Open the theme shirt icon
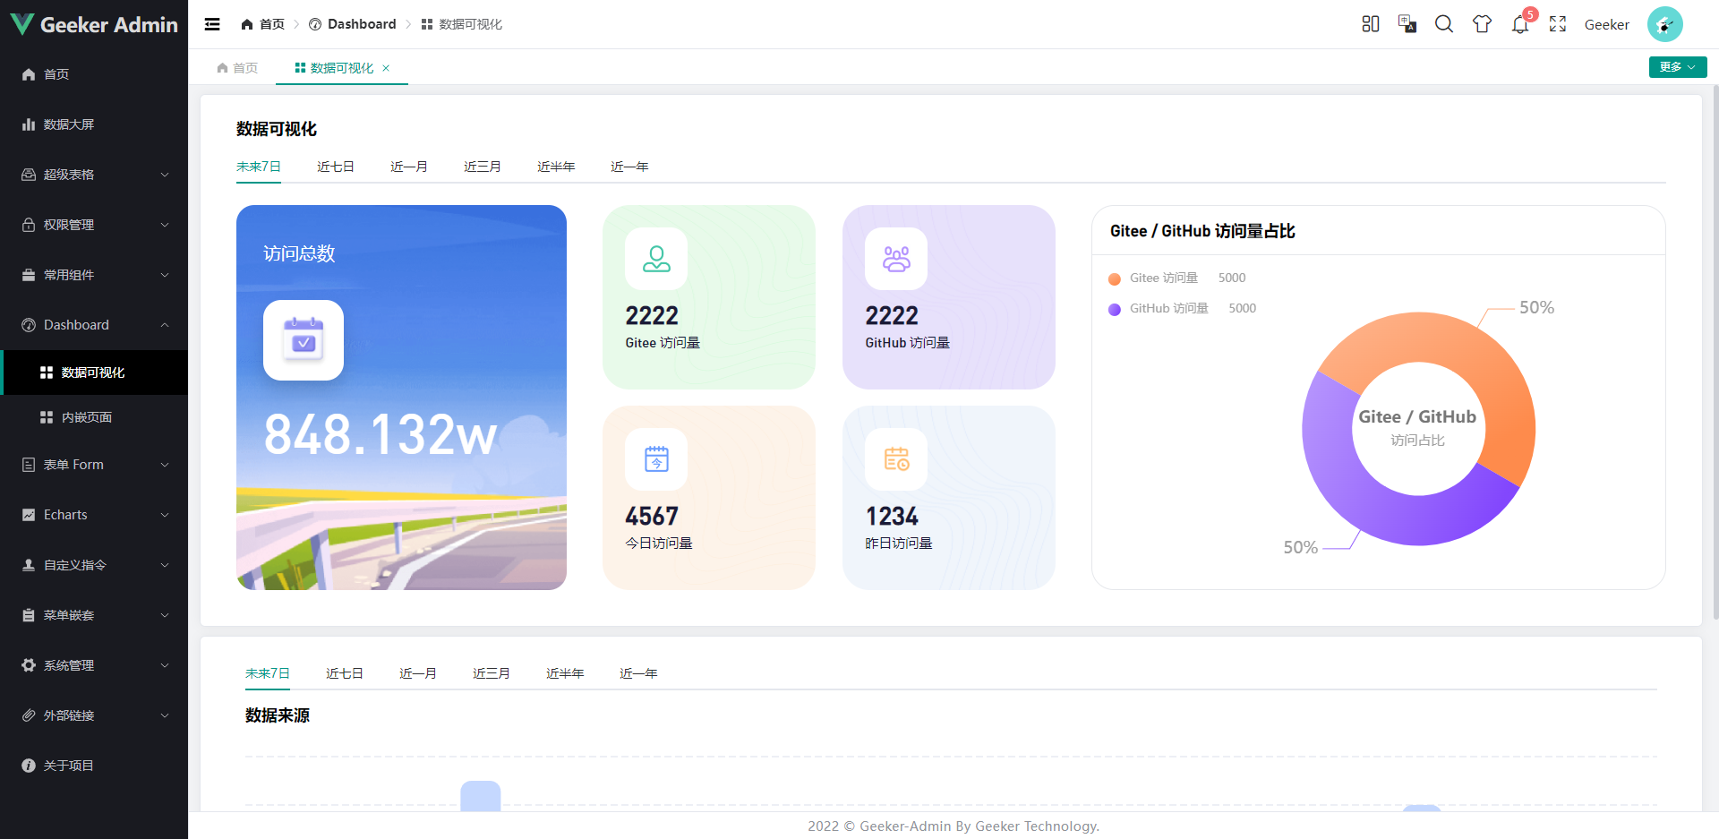 click(1483, 24)
